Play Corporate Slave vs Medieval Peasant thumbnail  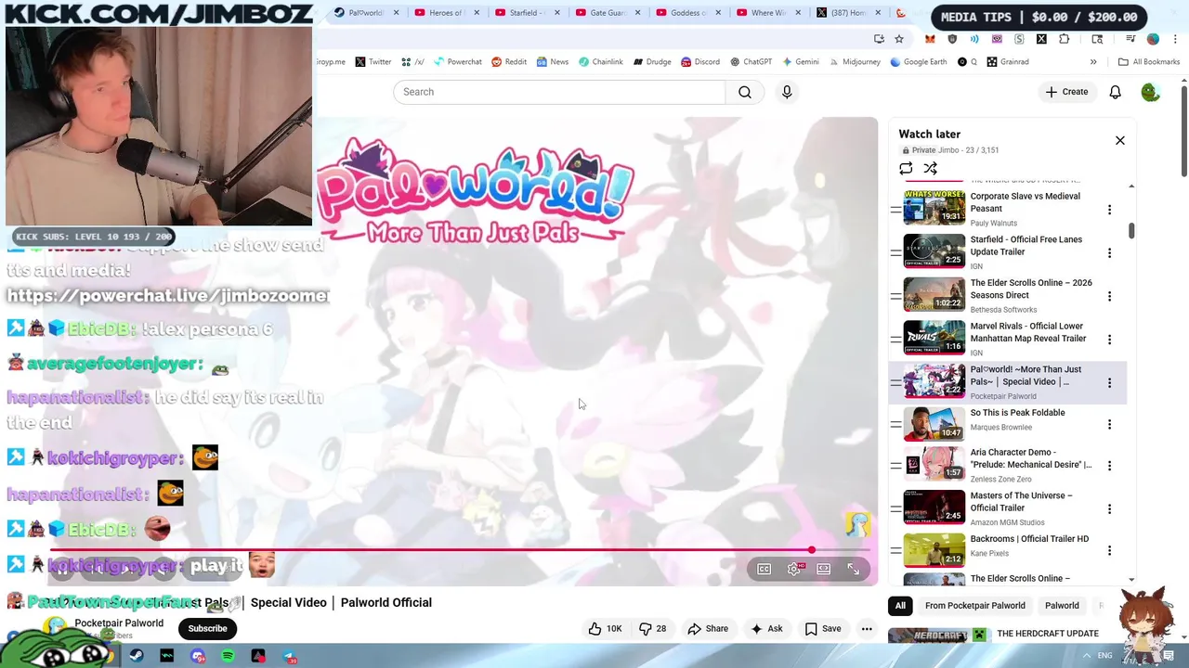[934, 208]
